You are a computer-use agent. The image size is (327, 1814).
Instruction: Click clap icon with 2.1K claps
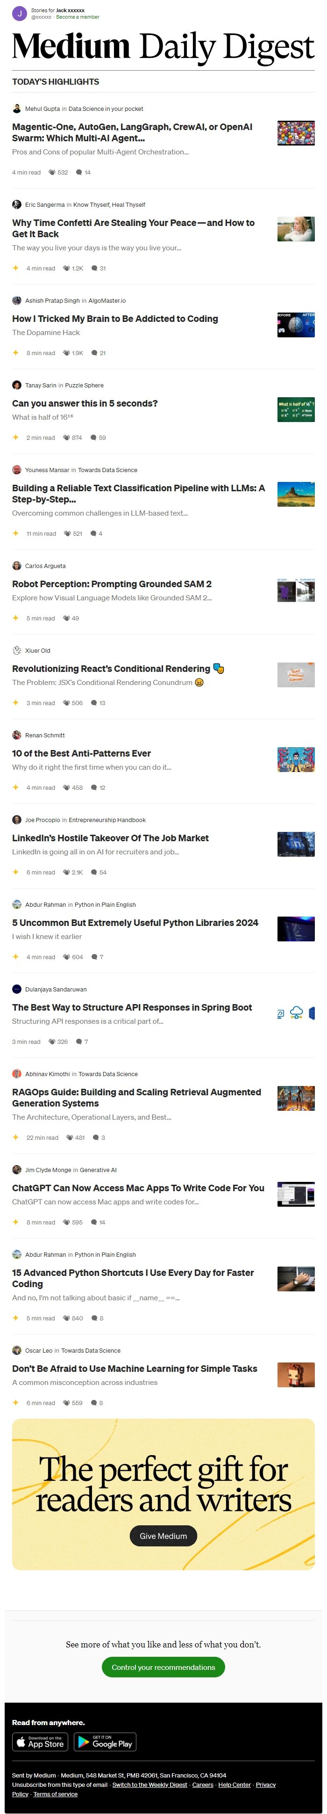click(66, 872)
